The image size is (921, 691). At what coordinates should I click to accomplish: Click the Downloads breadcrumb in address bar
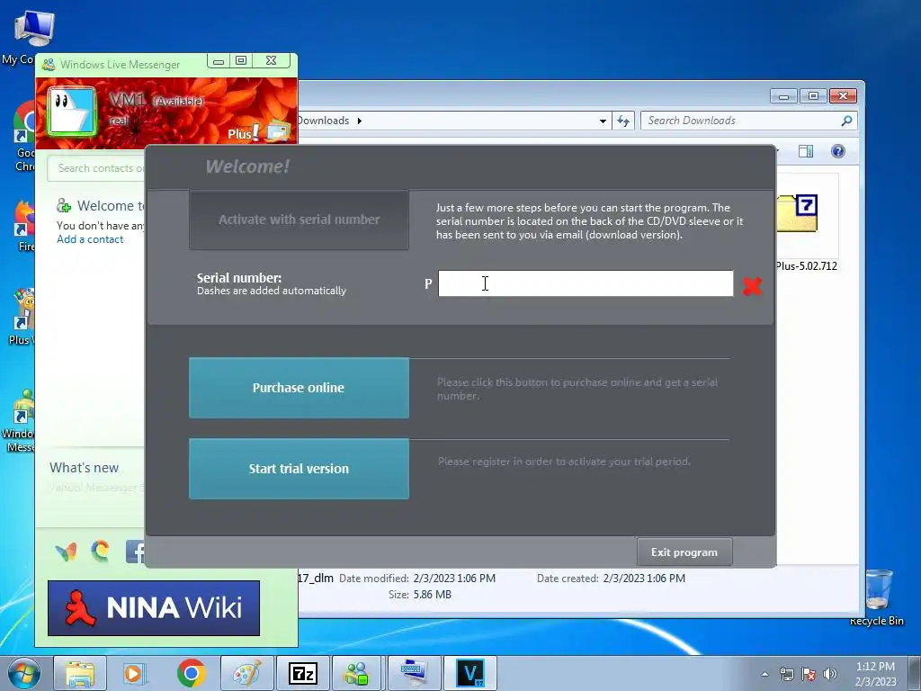324,121
